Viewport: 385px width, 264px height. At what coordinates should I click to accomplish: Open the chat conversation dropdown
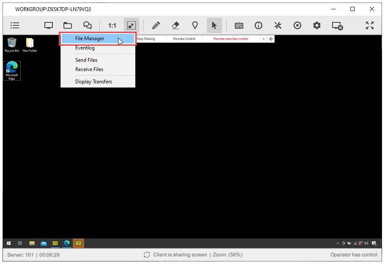pos(87,25)
